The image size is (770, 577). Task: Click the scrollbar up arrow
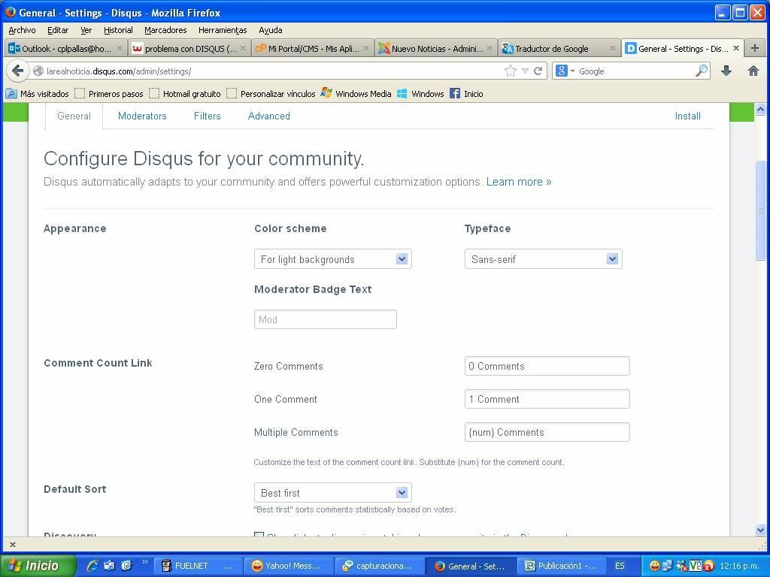(x=760, y=110)
